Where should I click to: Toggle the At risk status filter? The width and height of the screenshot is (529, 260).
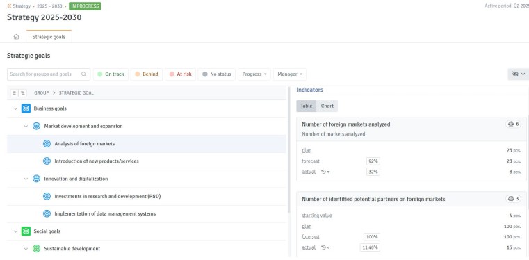[180, 74]
